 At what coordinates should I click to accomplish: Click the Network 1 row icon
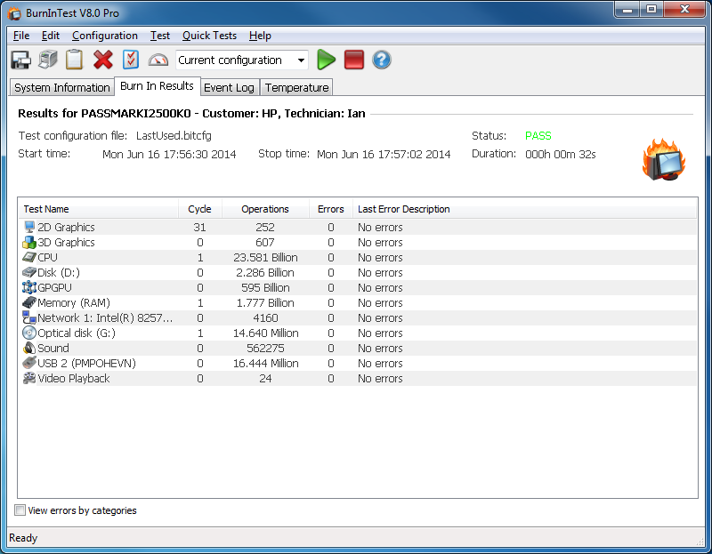click(29, 317)
